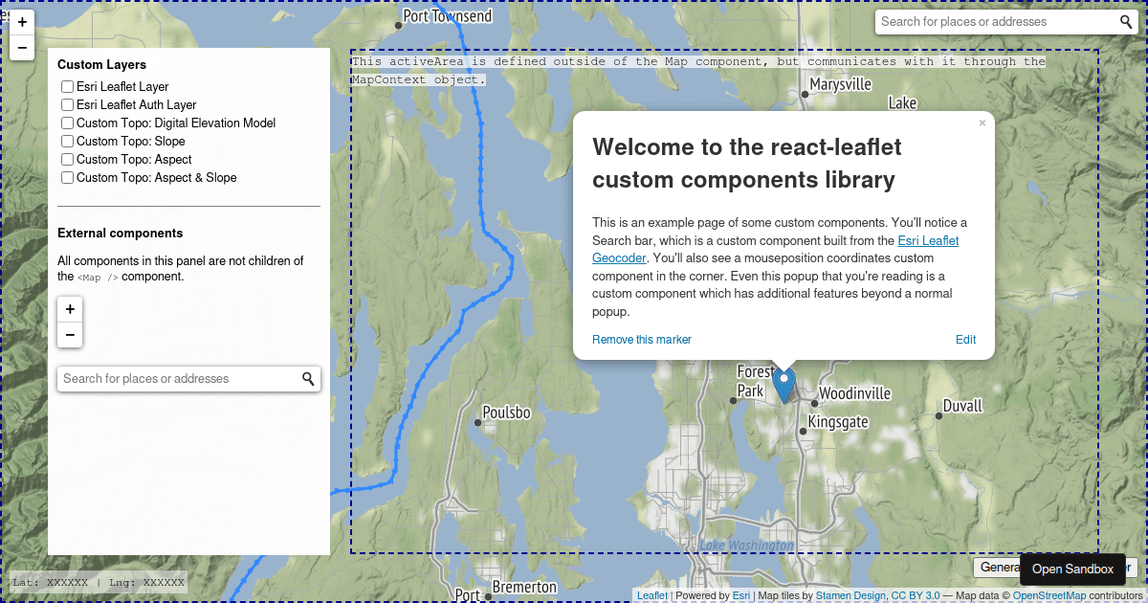The height and width of the screenshot is (603, 1148).
Task: Toggle Custom Topo: Digital Elevation Model layer
Action: pyautogui.click(x=67, y=123)
